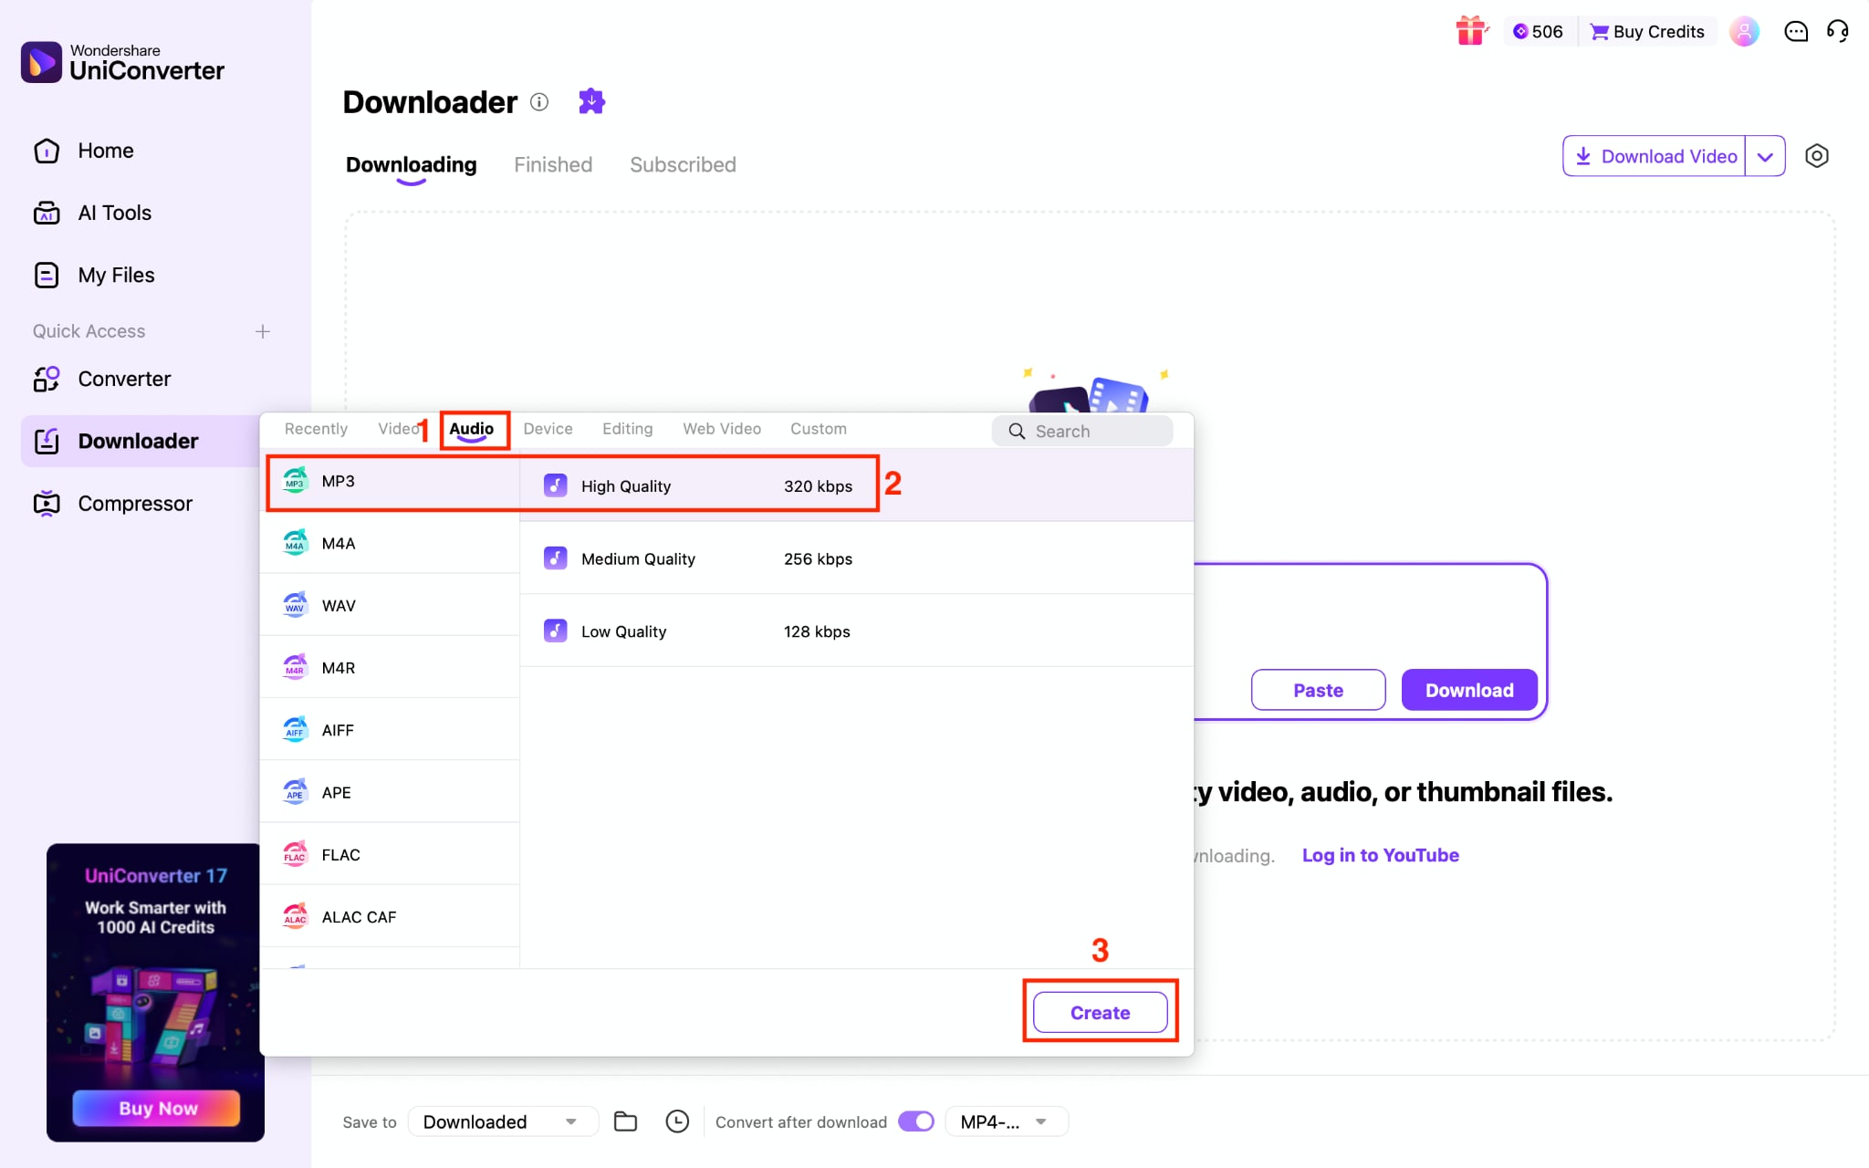Viewport: 1869px width, 1168px height.
Task: Choose the AIFF audio format
Action: click(x=390, y=730)
